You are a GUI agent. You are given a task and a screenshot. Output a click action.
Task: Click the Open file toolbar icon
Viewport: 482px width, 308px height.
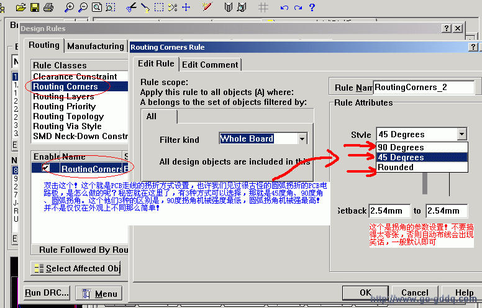tap(21, 7)
